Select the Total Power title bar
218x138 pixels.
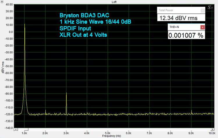(177, 10)
